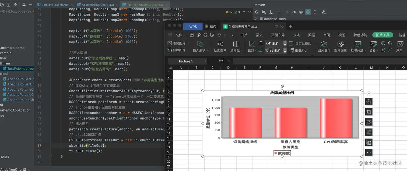Click 图片编辑 button
This screenshot has height=171, width=407.
coord(340,46)
